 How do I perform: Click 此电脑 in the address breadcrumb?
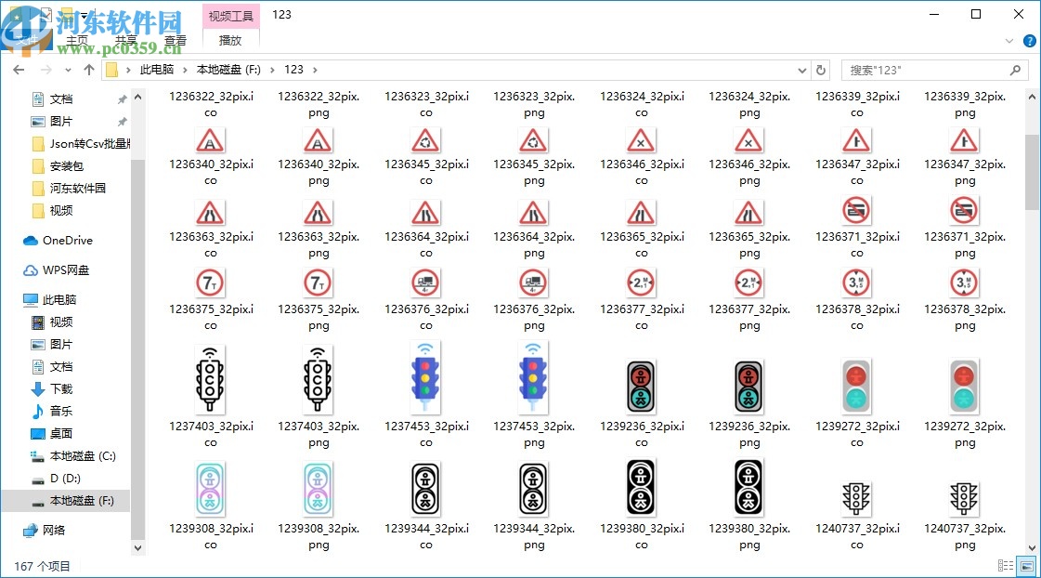(x=157, y=70)
